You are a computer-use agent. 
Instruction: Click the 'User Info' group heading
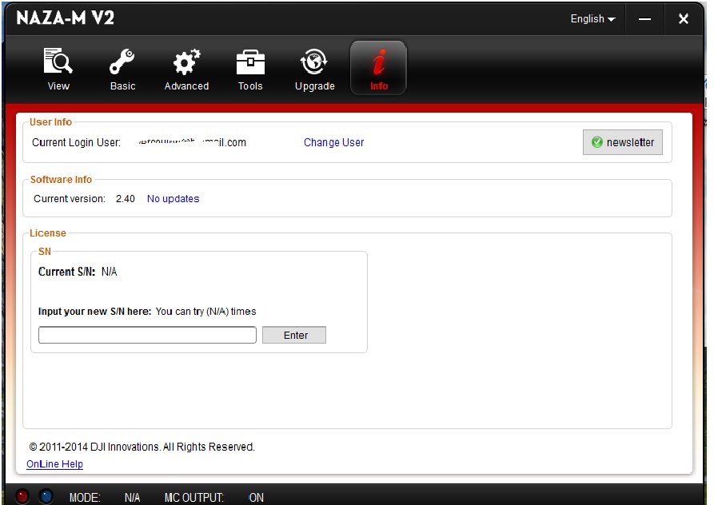click(x=50, y=122)
